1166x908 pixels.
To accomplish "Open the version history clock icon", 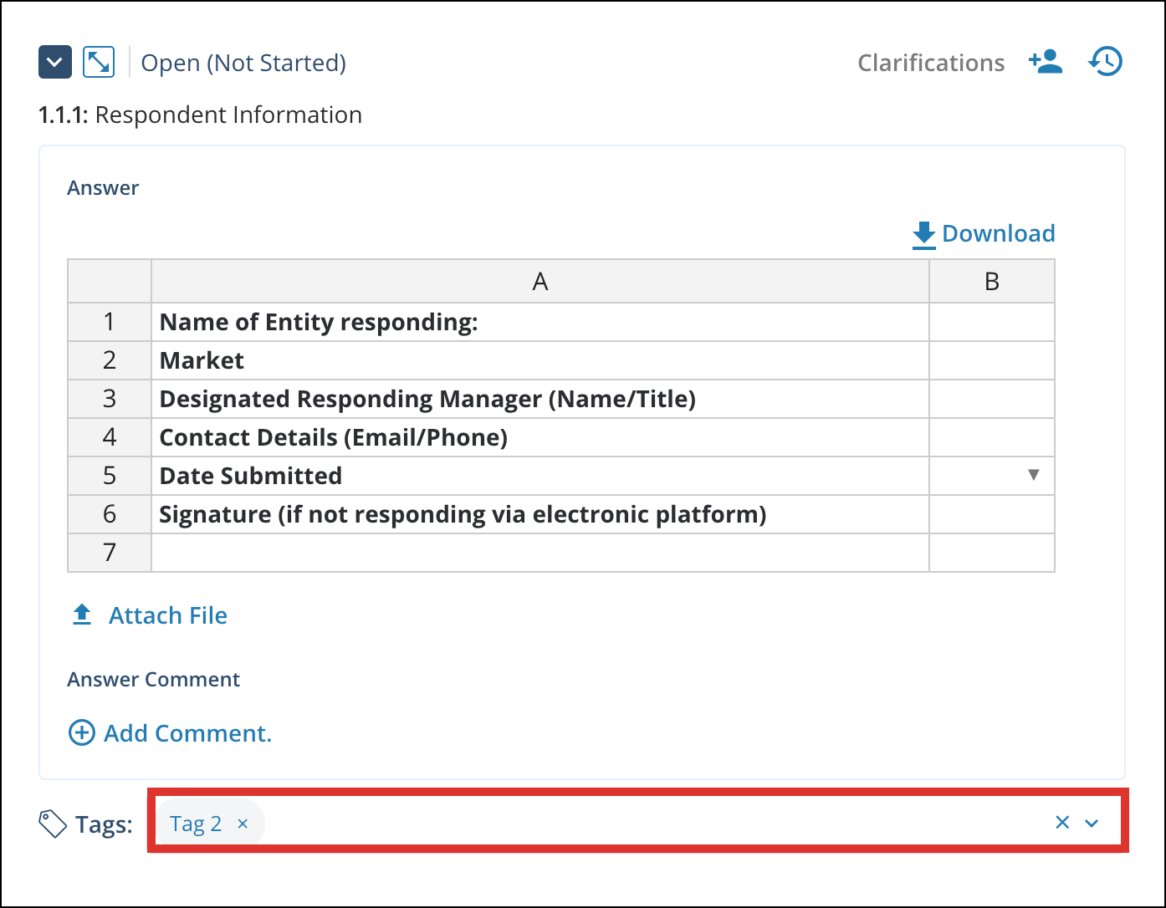I will coord(1105,61).
